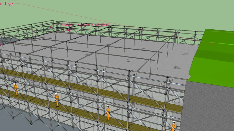Click the pale green background sky
The width and height of the screenshot is (234, 131).
click(154, 13)
